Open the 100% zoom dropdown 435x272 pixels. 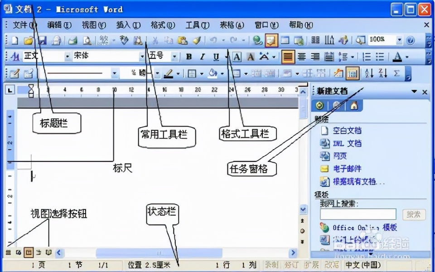click(399, 40)
